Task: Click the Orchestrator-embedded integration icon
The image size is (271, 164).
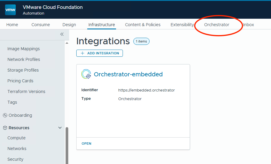Action: [86, 74]
